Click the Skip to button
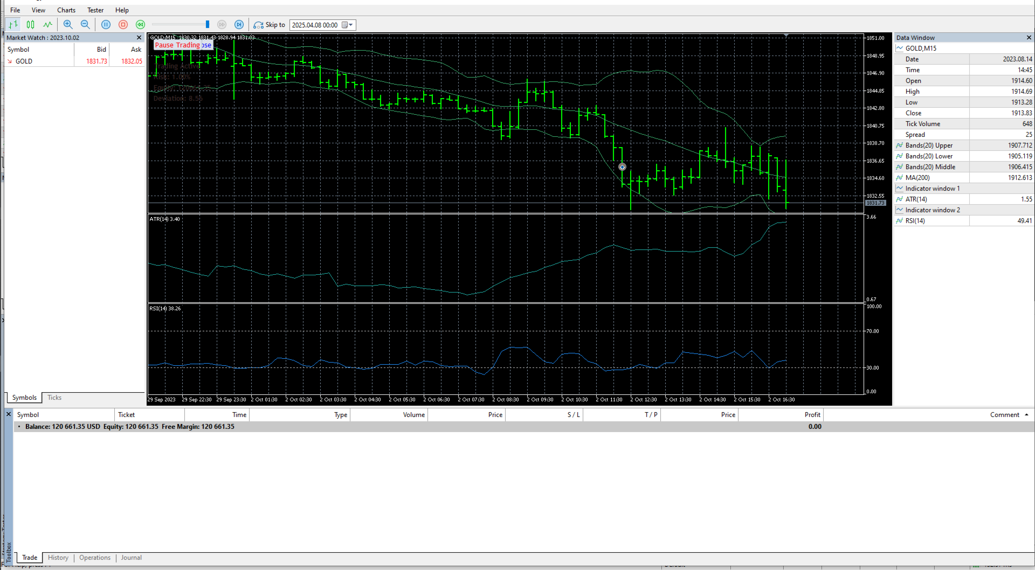This screenshot has width=1035, height=570. 270,25
